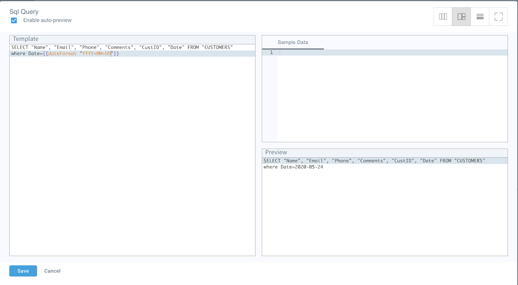
Task: Click the SELECT statement in Preview panel
Action: pos(374,161)
